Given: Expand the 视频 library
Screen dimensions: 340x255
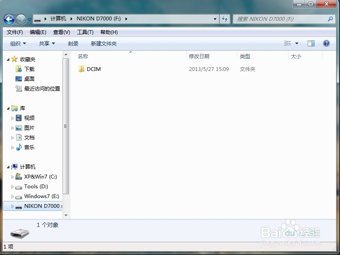Looking at the screenshot, I should [12, 118].
